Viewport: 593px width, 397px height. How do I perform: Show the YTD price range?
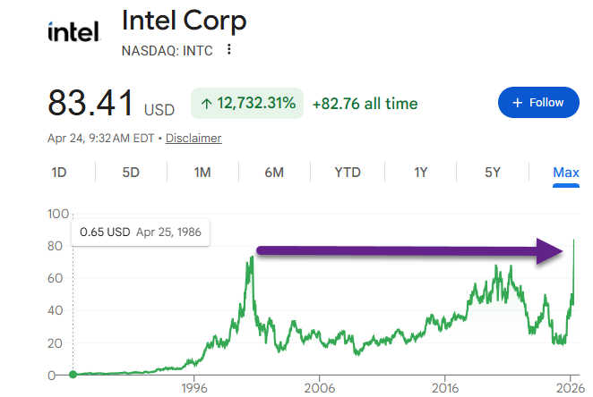348,173
